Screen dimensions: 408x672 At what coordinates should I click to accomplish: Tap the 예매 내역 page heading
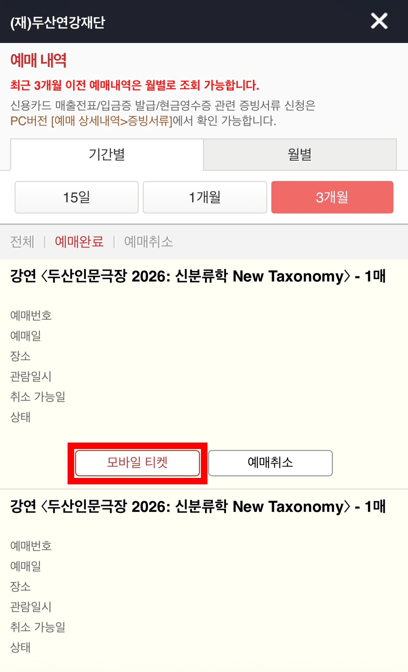[x=38, y=60]
